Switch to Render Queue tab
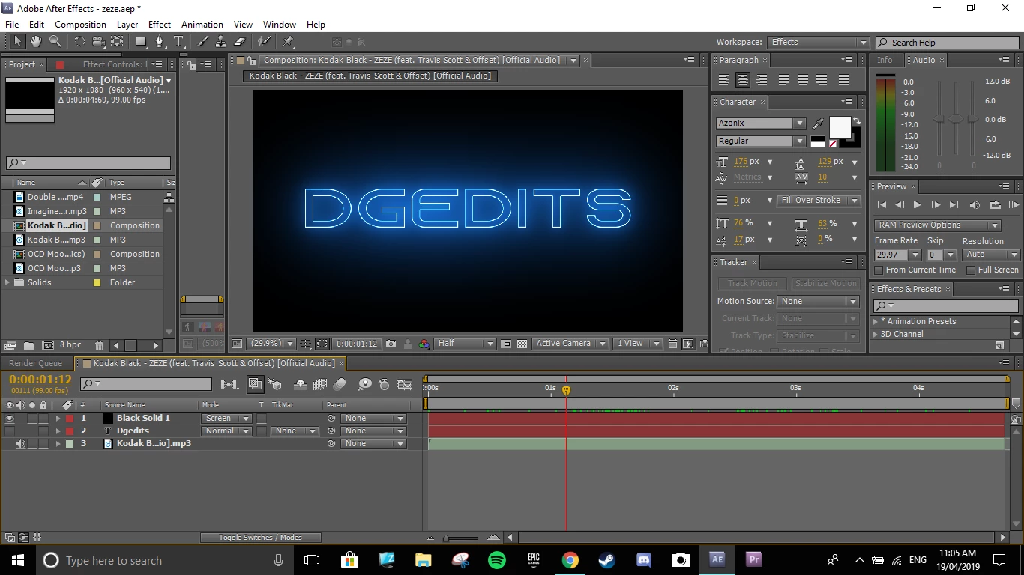The width and height of the screenshot is (1024, 575). (x=36, y=363)
